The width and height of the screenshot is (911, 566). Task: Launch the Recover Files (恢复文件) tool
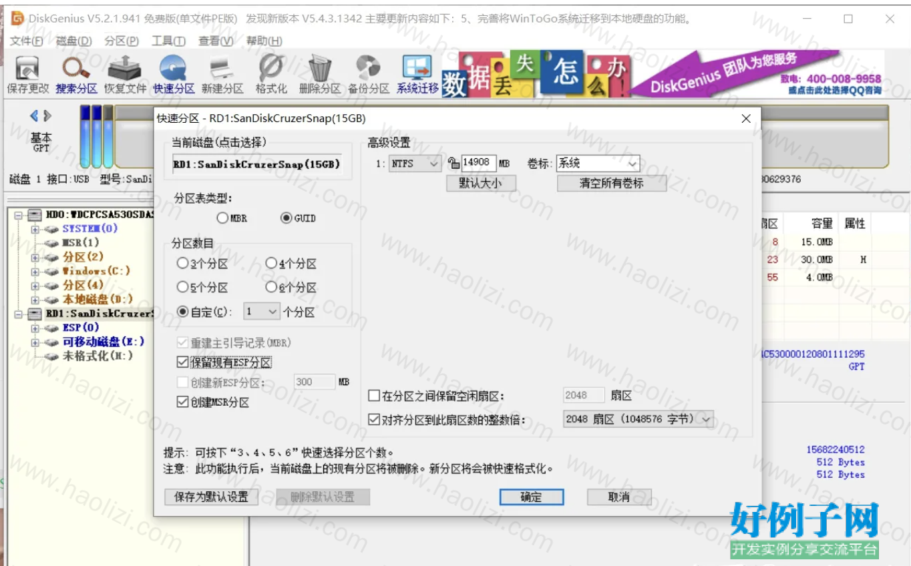[x=125, y=74]
